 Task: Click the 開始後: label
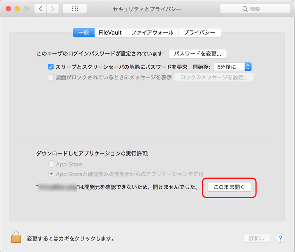coord(201,67)
